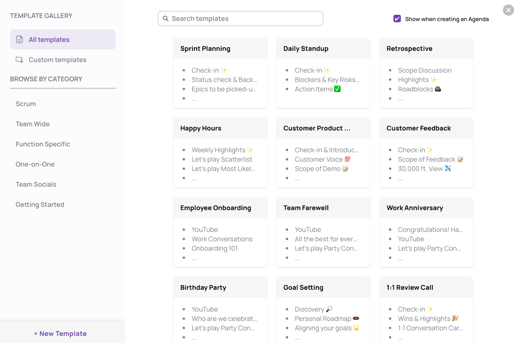This screenshot has height=343, width=520.
Task: Select the Scrum category
Action: (x=26, y=104)
